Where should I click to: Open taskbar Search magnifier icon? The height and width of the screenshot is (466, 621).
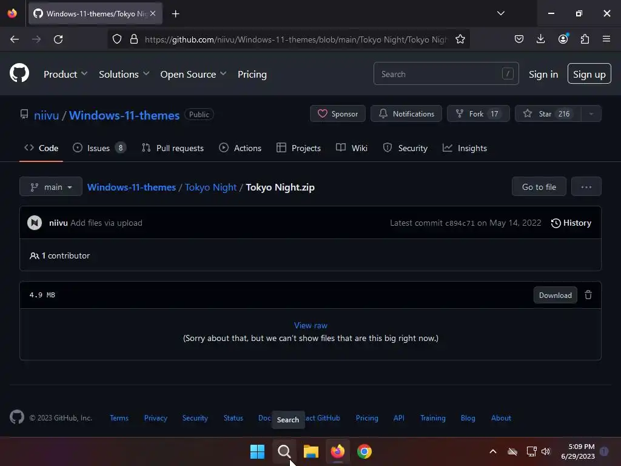284,451
